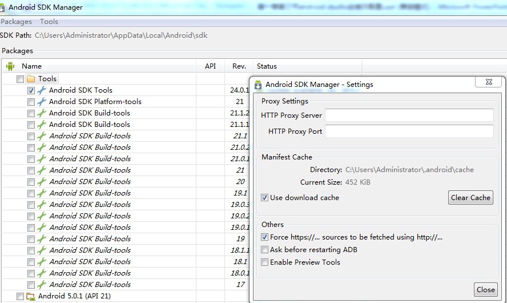Click wrench icon of Build-tools rev 19.1
The height and width of the screenshot is (303, 507).
[41, 193]
